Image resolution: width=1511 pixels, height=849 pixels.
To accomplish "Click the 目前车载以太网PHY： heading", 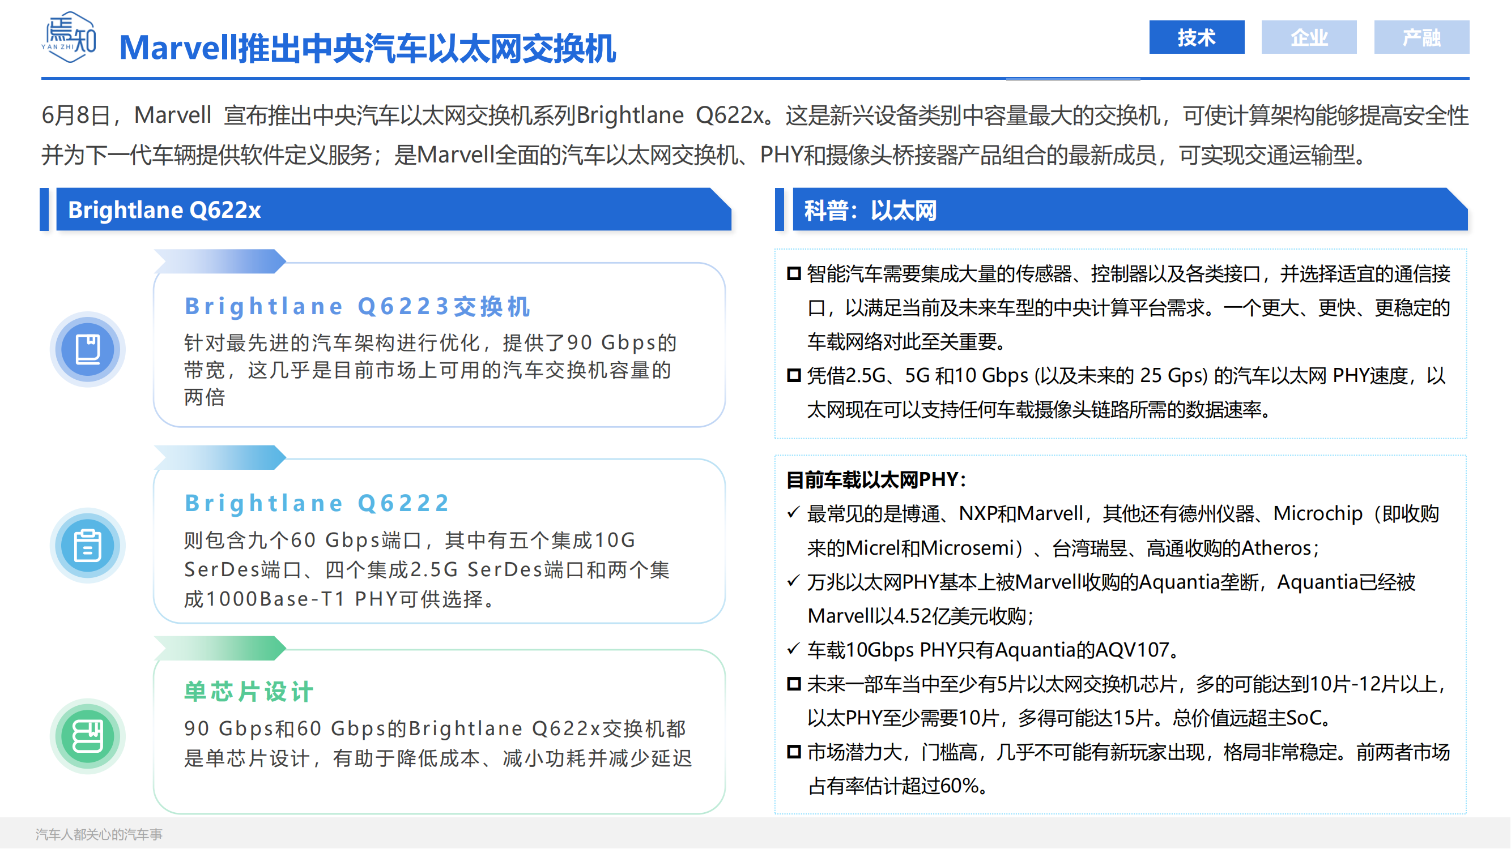I will pos(876,480).
